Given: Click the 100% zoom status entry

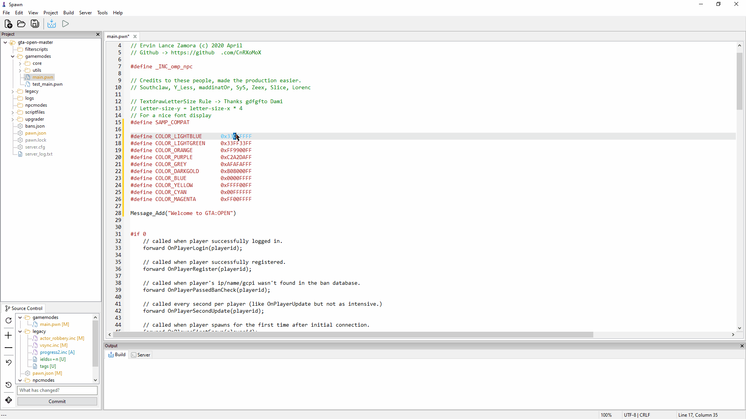Looking at the screenshot, I should [606, 415].
